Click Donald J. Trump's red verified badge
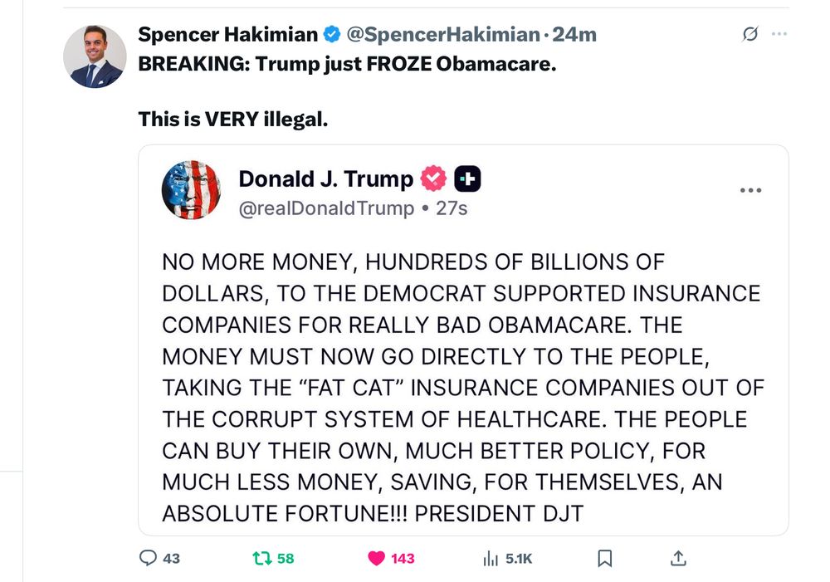830x582 pixels. (x=433, y=179)
